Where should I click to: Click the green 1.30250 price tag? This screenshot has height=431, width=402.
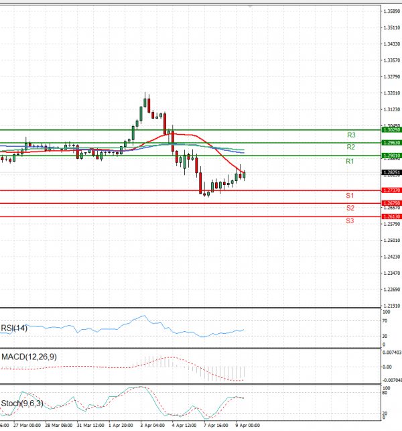[x=391, y=129]
